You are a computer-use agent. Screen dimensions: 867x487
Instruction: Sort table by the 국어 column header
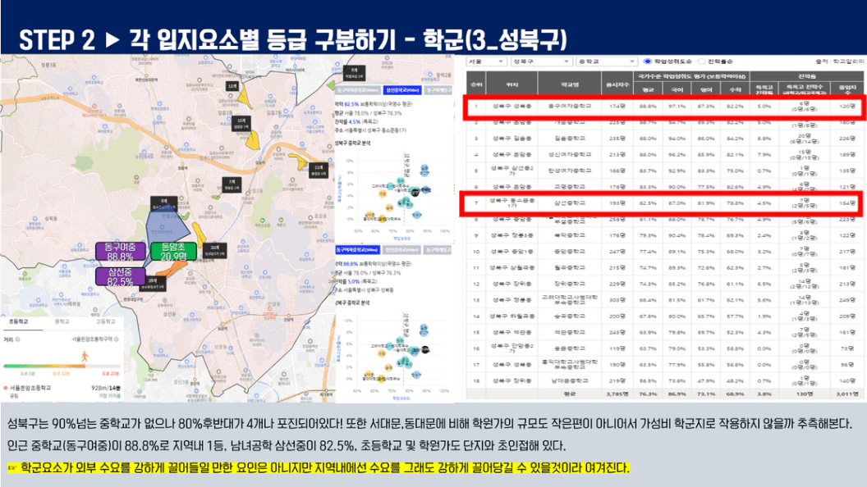click(x=677, y=89)
